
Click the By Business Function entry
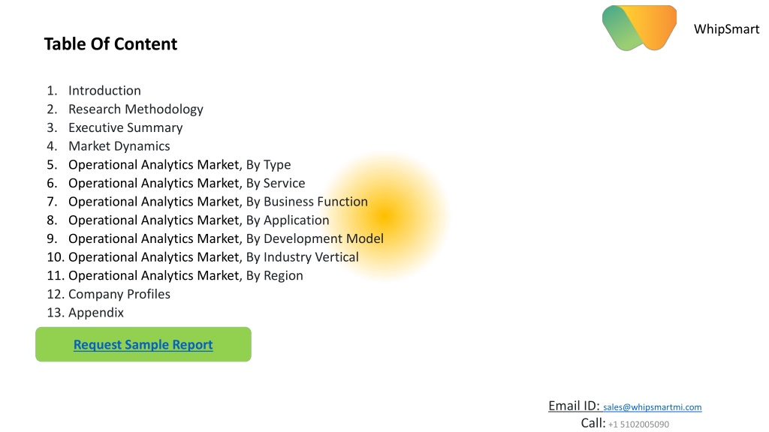(x=218, y=202)
